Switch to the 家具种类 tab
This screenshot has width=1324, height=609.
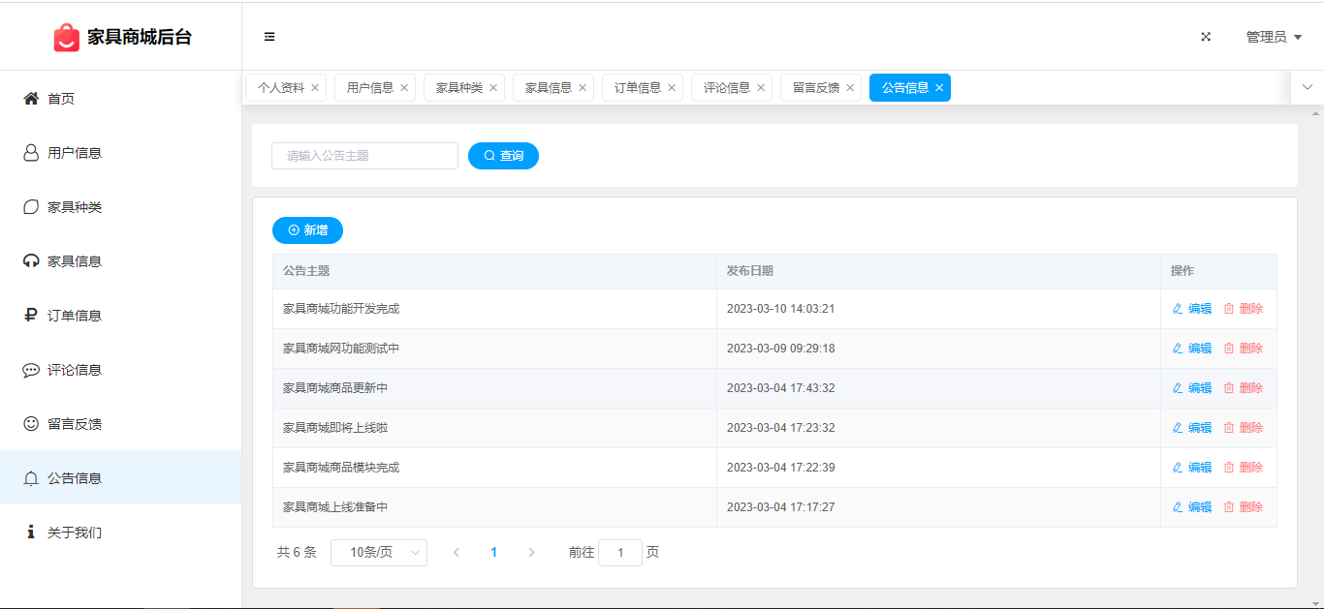point(458,88)
